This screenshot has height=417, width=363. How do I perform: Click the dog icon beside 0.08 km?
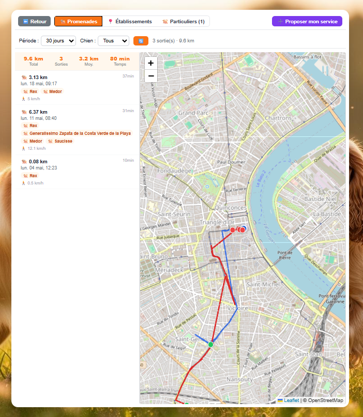[x=24, y=162]
